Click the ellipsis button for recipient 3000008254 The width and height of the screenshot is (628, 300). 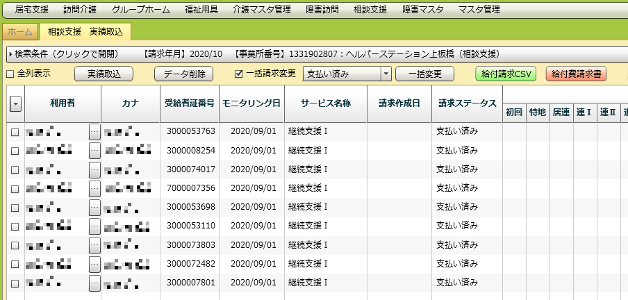(95, 151)
